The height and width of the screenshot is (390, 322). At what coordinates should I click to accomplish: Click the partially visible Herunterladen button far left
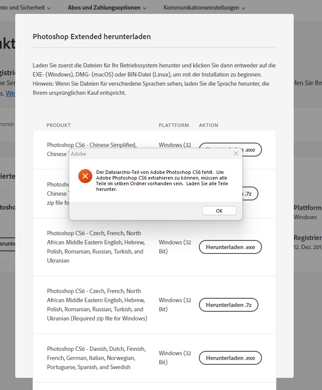[x=9, y=244]
